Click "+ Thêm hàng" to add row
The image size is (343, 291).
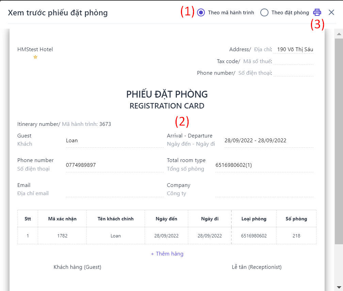pos(167,254)
